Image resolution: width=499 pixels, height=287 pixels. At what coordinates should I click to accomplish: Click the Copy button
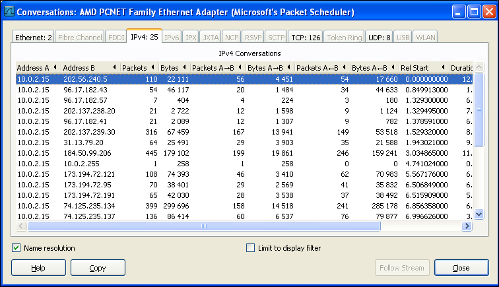point(98,268)
